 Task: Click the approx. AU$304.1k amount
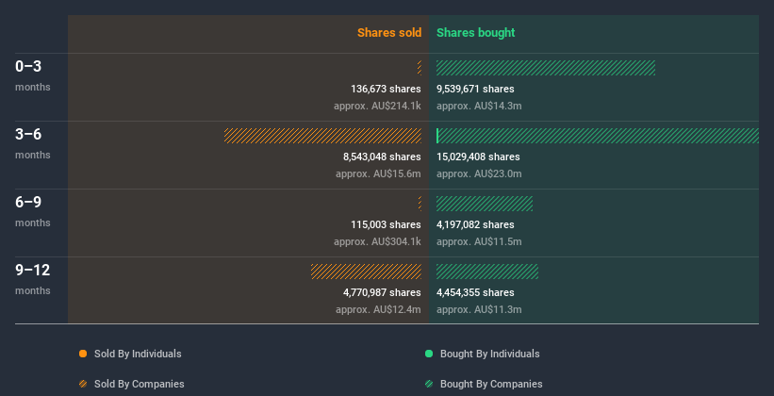(377, 241)
